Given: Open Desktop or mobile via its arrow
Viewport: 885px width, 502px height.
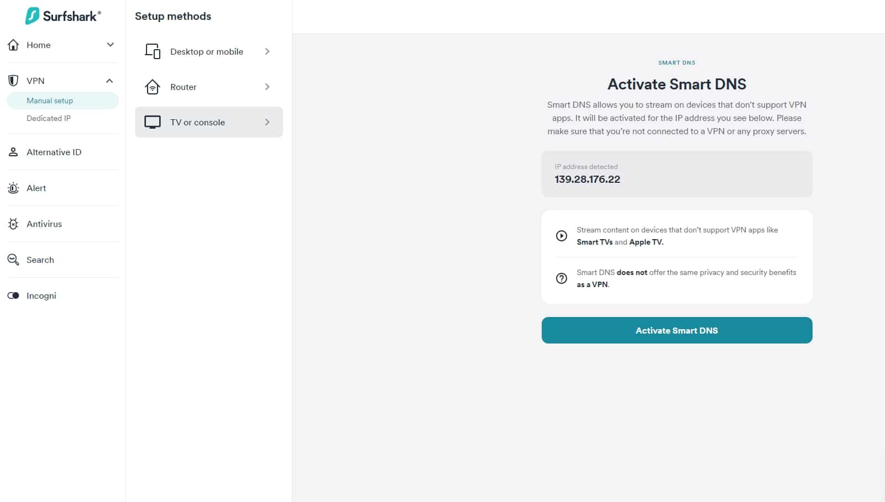Looking at the screenshot, I should [267, 51].
